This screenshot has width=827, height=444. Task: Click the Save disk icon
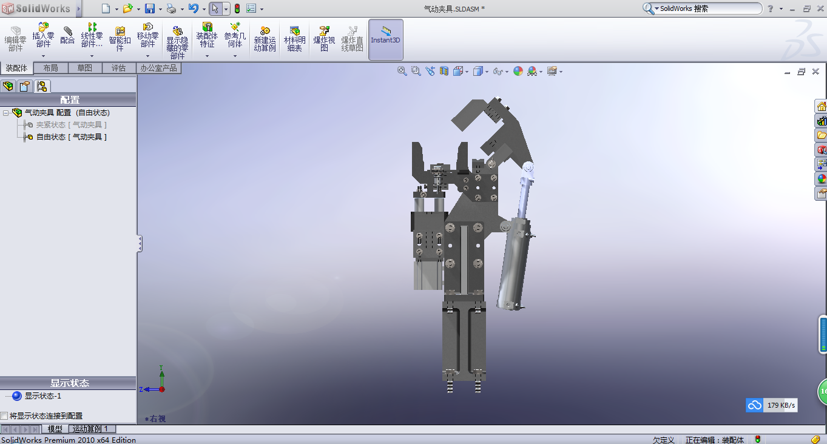150,8
